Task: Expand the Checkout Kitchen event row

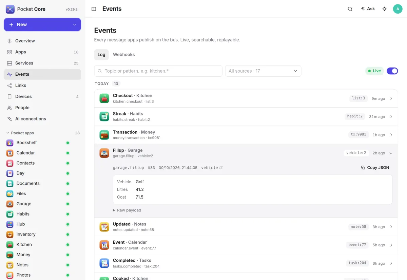Action: point(246,98)
